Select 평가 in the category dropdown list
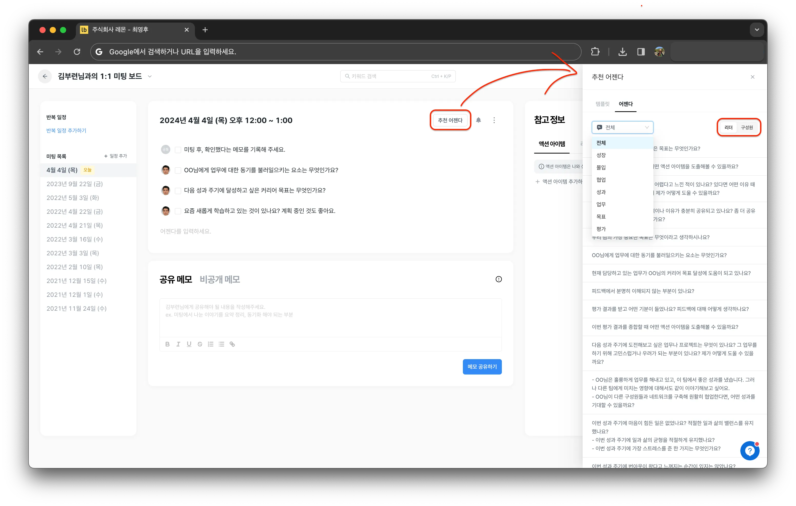This screenshot has width=796, height=506. [x=622, y=229]
